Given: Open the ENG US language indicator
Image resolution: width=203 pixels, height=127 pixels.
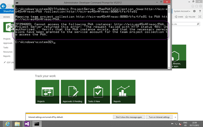Looking at the screenshot, I should [185, 124].
